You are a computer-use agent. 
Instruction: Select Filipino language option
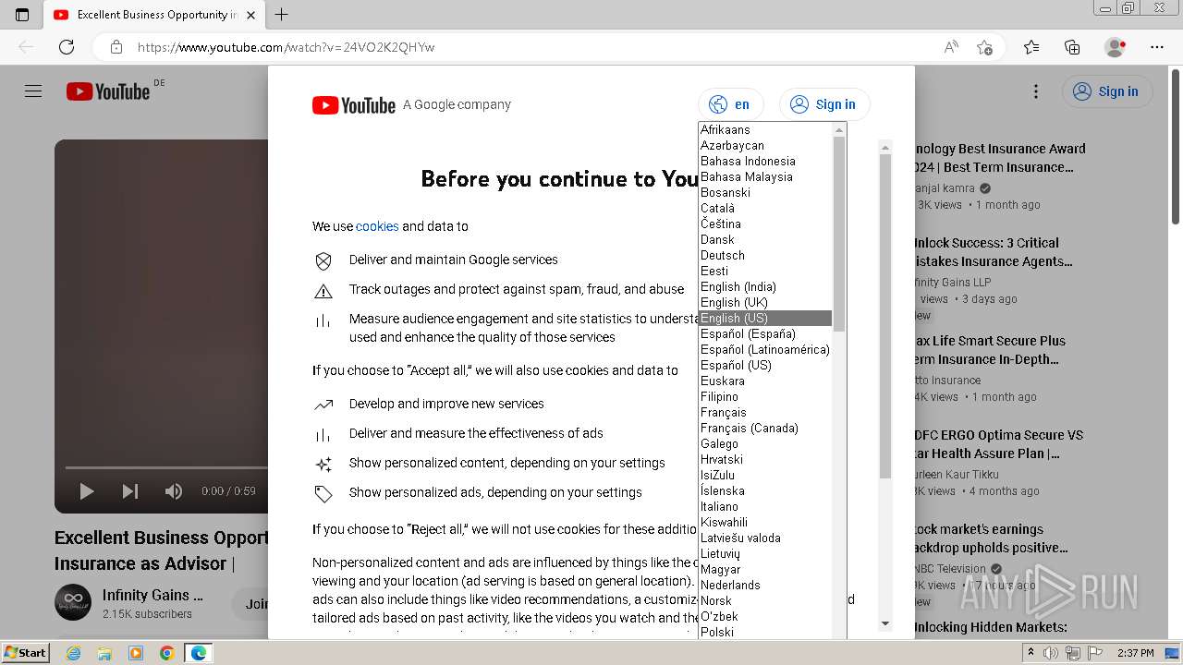765,396
